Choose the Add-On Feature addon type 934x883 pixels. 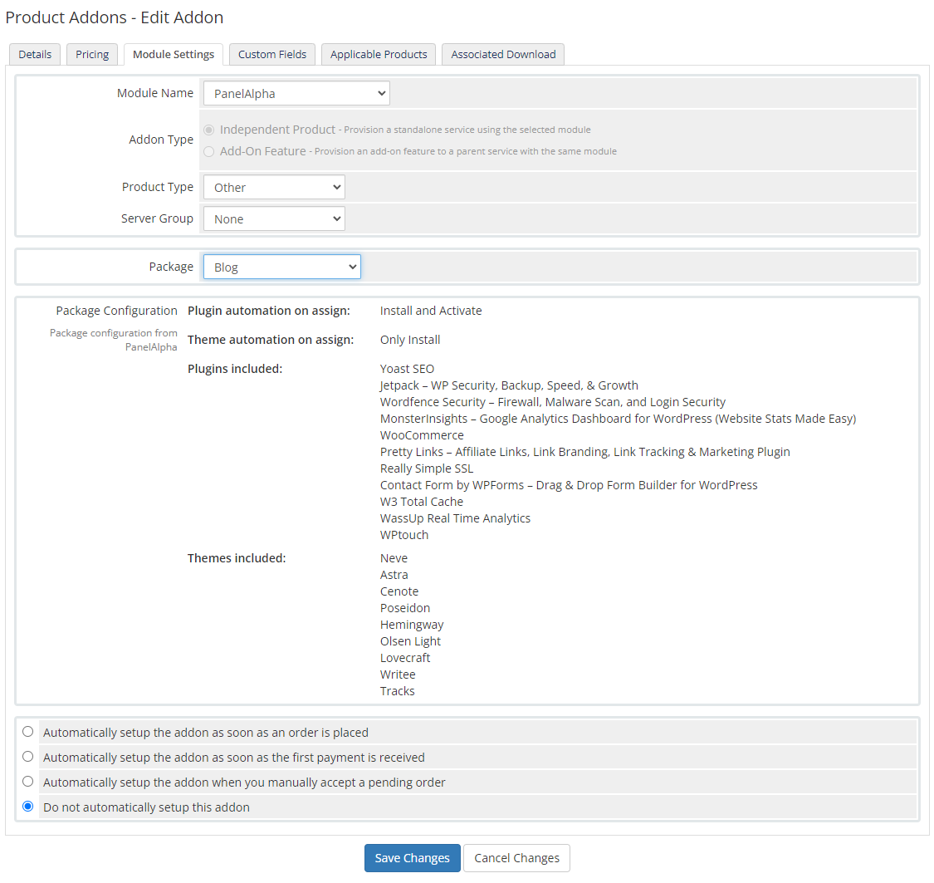click(x=208, y=150)
